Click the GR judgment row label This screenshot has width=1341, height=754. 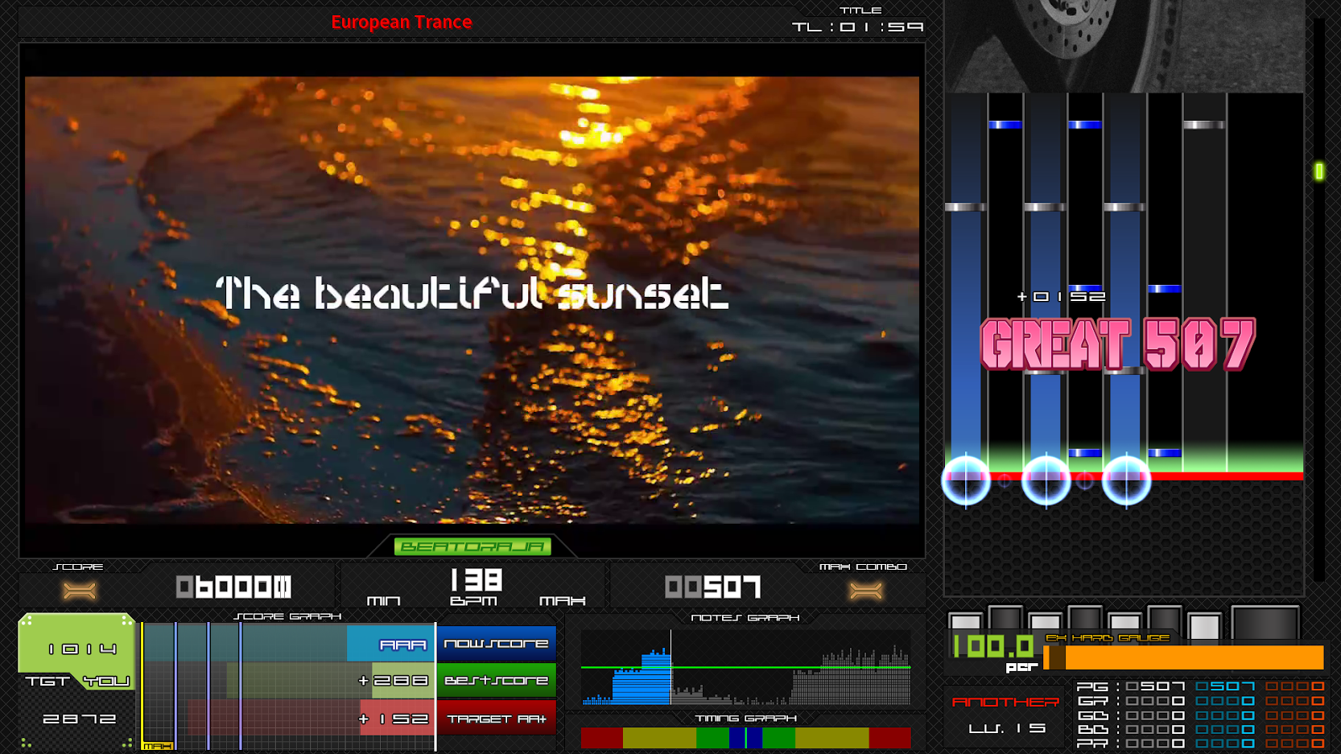[1093, 701]
